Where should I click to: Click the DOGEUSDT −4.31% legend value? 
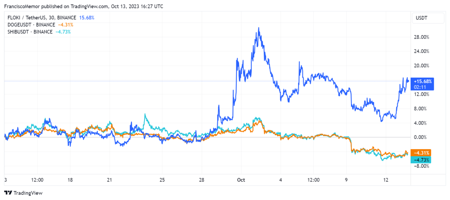click(x=65, y=25)
